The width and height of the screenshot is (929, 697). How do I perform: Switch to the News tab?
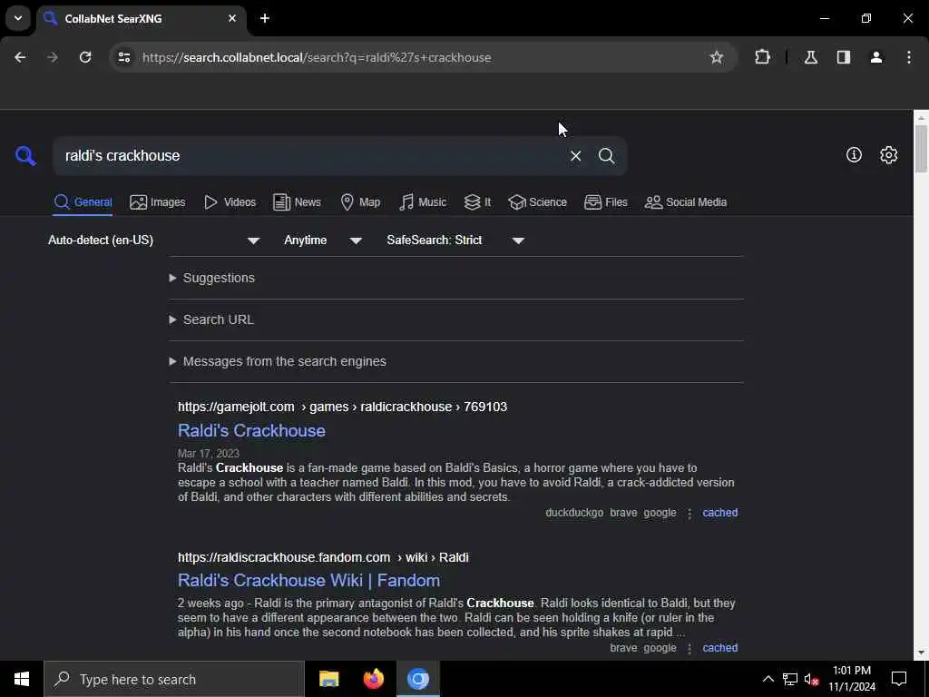point(297,202)
